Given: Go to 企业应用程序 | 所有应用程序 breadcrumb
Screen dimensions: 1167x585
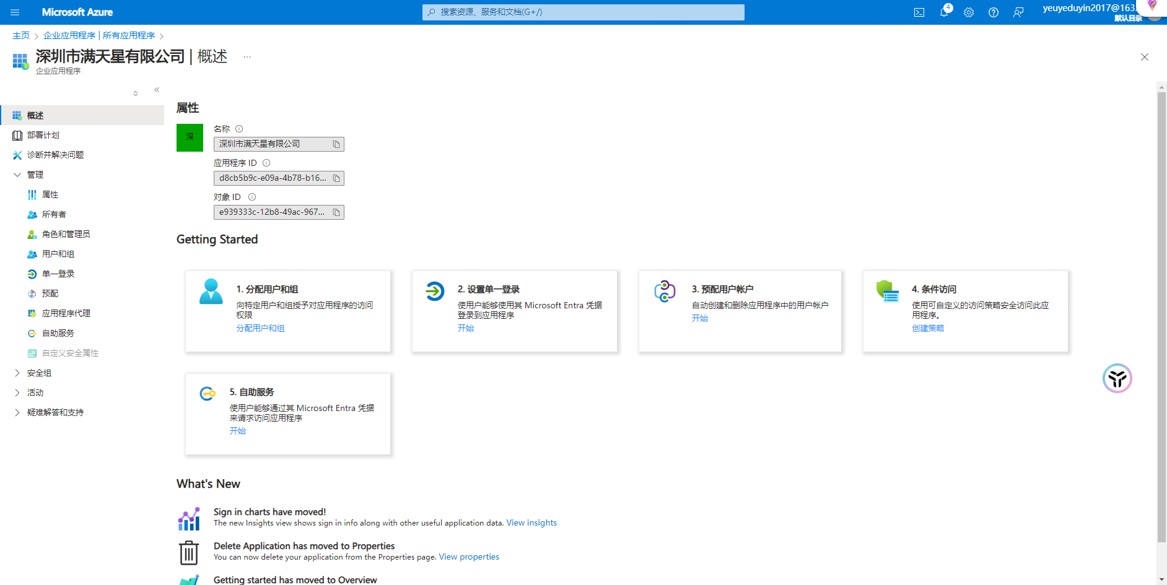Looking at the screenshot, I should pos(99,35).
